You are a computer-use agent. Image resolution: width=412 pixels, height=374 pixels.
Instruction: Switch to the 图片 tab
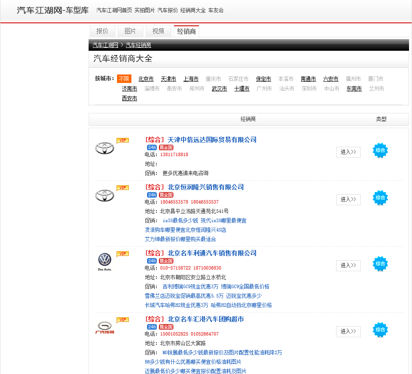coord(130,31)
